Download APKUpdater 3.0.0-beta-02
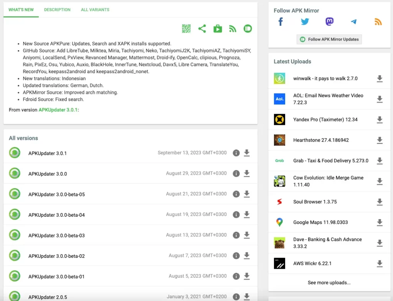Viewport: 393px width, 301px height. point(247,255)
